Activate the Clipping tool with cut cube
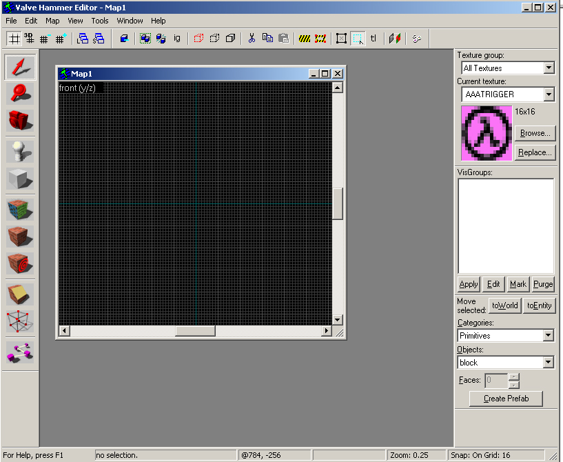Image resolution: width=563 pixels, height=462 pixels. 20,294
